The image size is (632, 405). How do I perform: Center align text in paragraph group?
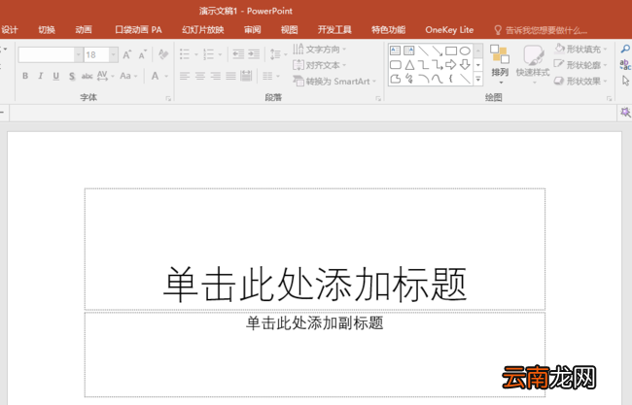[200, 76]
